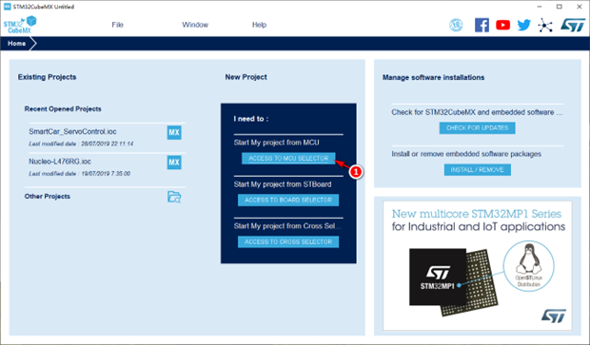Viewport: 590px width, 345px height.
Task: Click the STM32CubeMX logo icon
Action: [x=20, y=25]
